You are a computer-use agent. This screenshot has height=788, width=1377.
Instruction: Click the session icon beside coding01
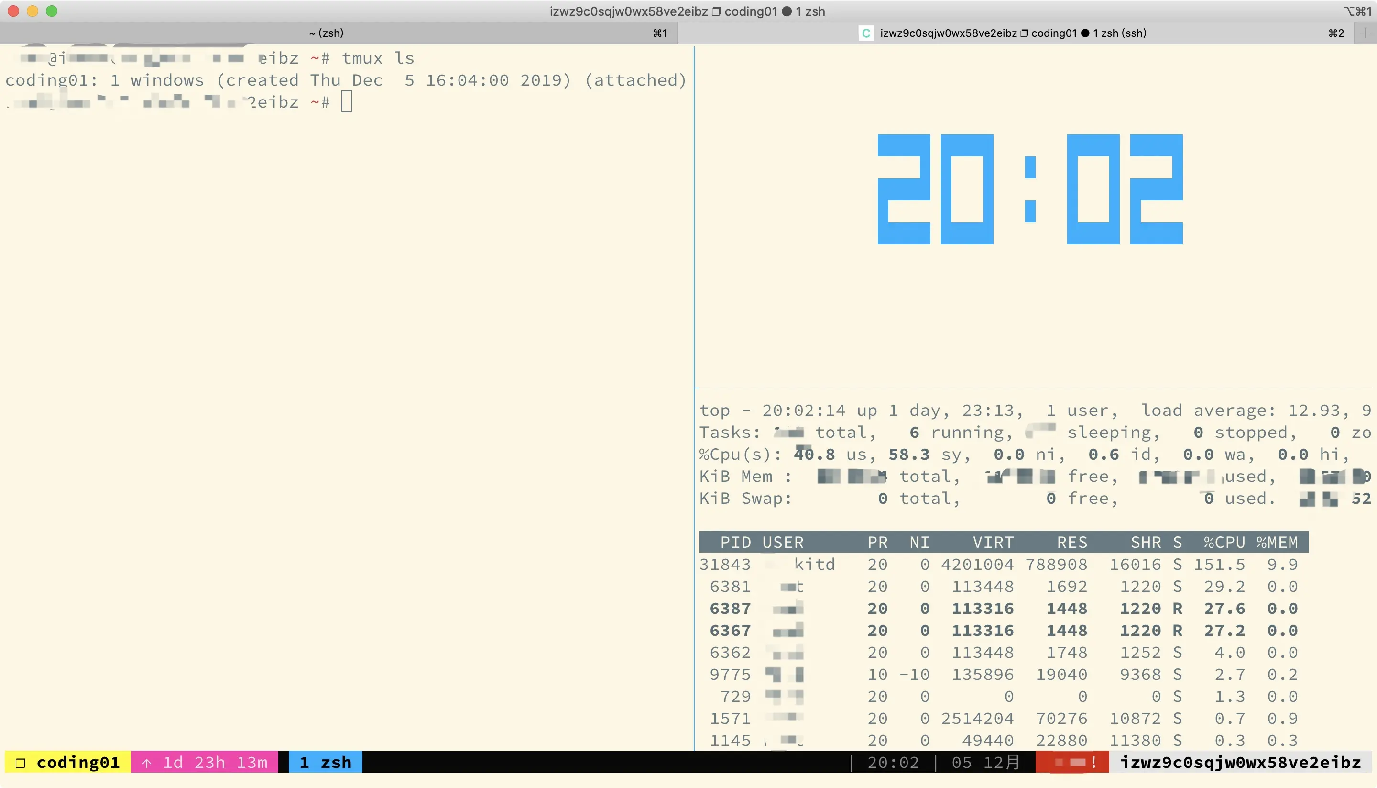click(21, 763)
